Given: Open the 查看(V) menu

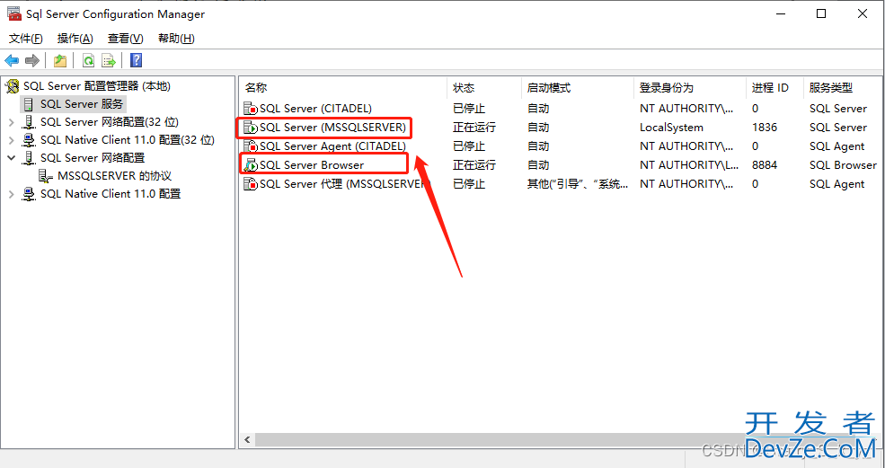Looking at the screenshot, I should tap(125, 39).
